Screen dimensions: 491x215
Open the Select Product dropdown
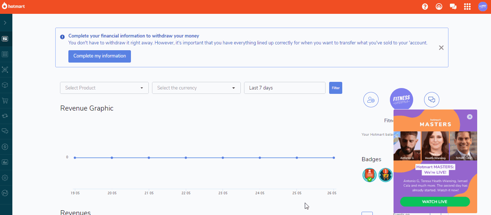(104, 88)
